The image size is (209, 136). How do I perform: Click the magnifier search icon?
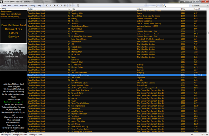coord(164,6)
